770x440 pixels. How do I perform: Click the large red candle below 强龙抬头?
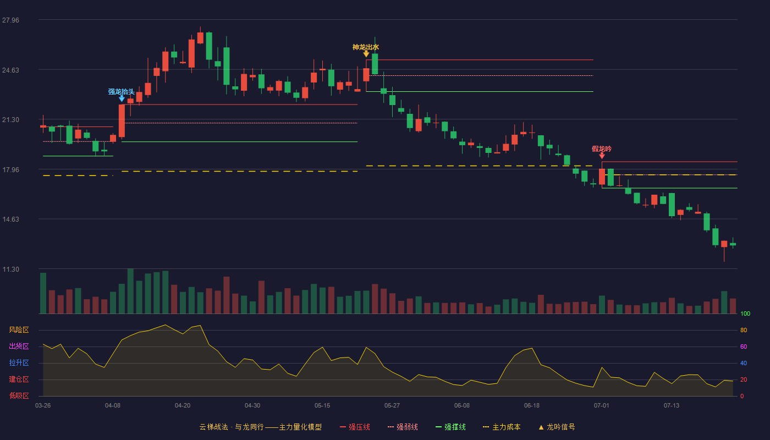pyautogui.click(x=122, y=120)
